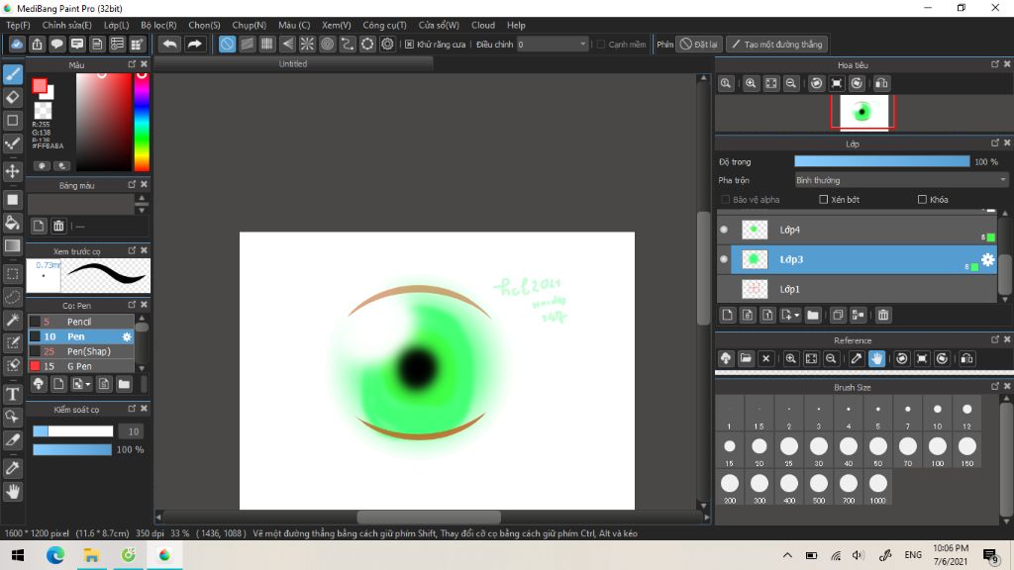Select the Move tool

tap(12, 171)
